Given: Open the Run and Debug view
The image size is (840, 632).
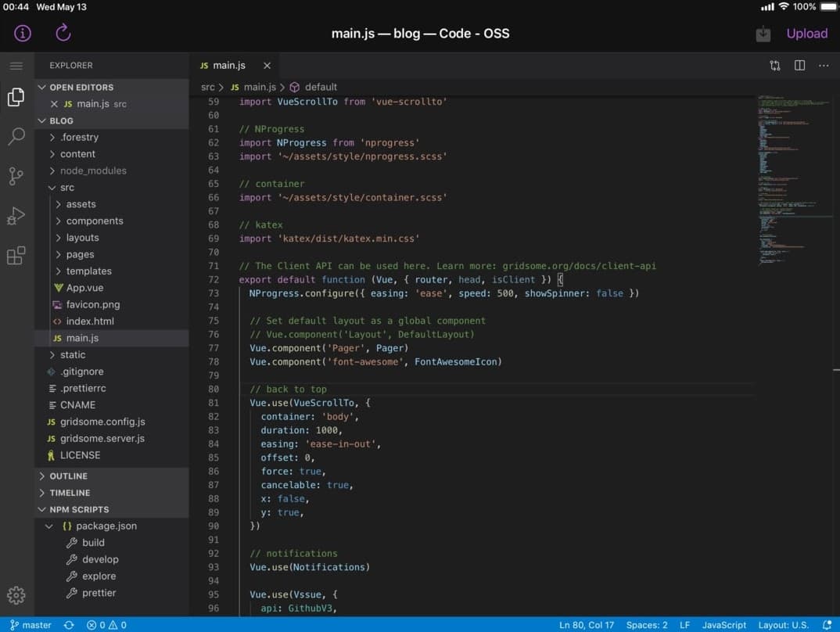Looking at the screenshot, I should pos(16,216).
